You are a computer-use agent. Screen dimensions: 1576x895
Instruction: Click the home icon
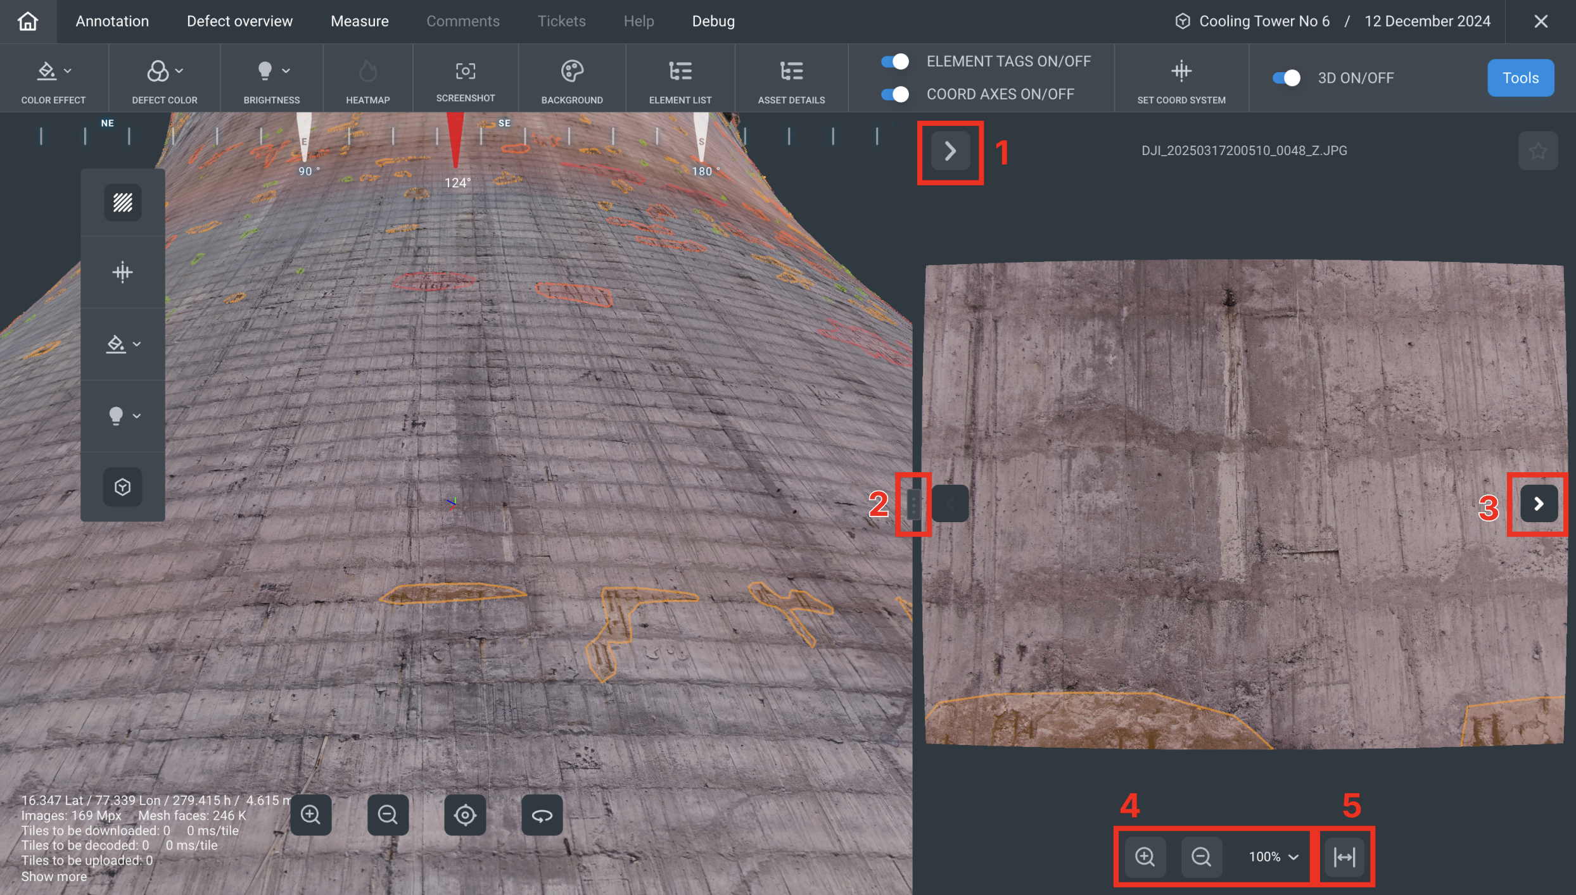[28, 21]
